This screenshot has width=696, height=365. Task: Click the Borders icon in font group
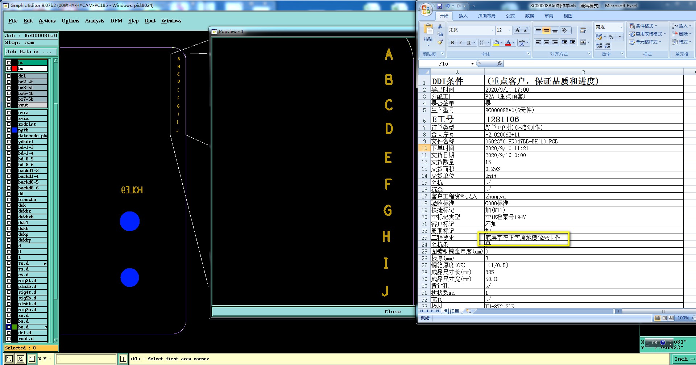click(x=482, y=43)
